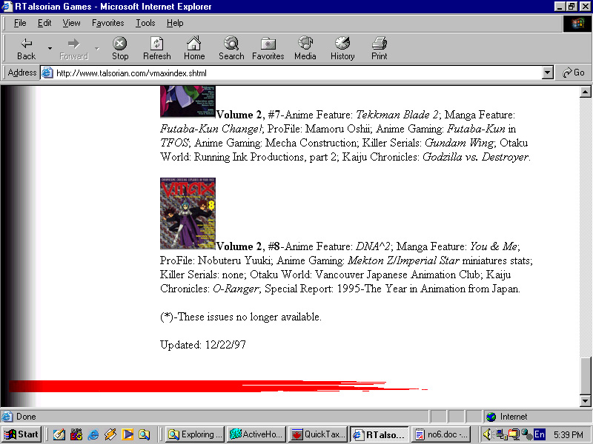This screenshot has width=593, height=444.
Task: Click the Go button
Action: coord(574,73)
